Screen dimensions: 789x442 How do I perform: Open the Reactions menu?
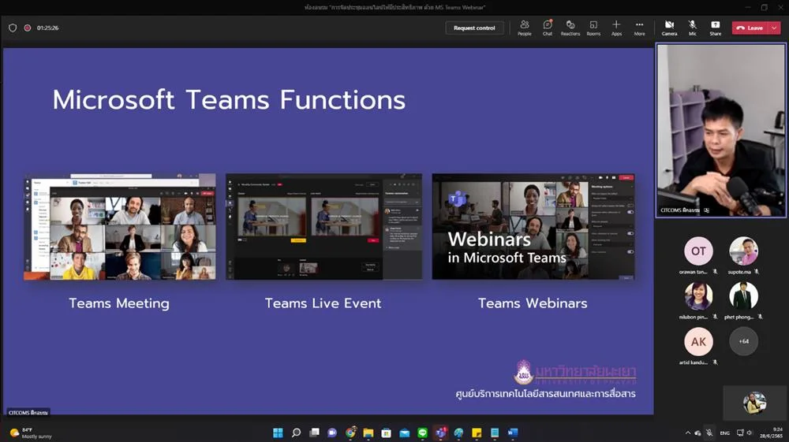pos(570,28)
